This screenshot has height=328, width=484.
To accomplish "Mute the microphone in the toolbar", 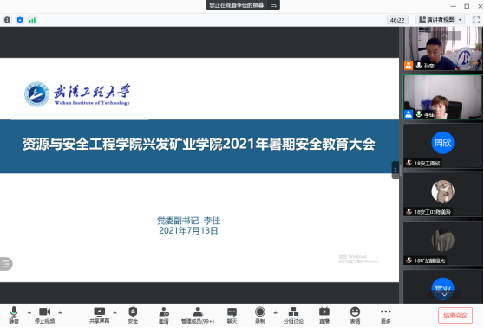I will click(x=14, y=315).
